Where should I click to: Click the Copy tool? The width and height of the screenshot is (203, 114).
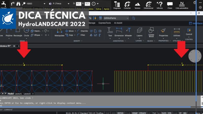(x=69, y=35)
